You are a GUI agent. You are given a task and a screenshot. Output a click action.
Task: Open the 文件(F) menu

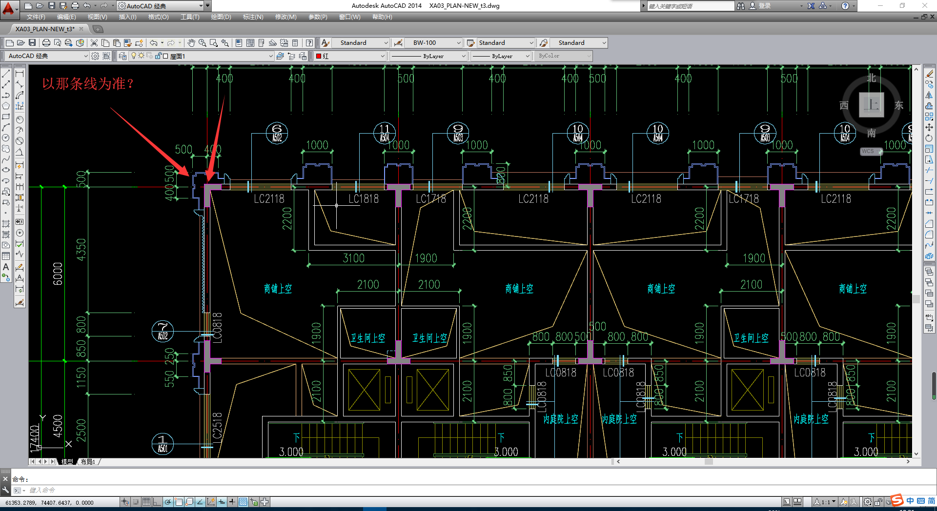tap(36, 17)
